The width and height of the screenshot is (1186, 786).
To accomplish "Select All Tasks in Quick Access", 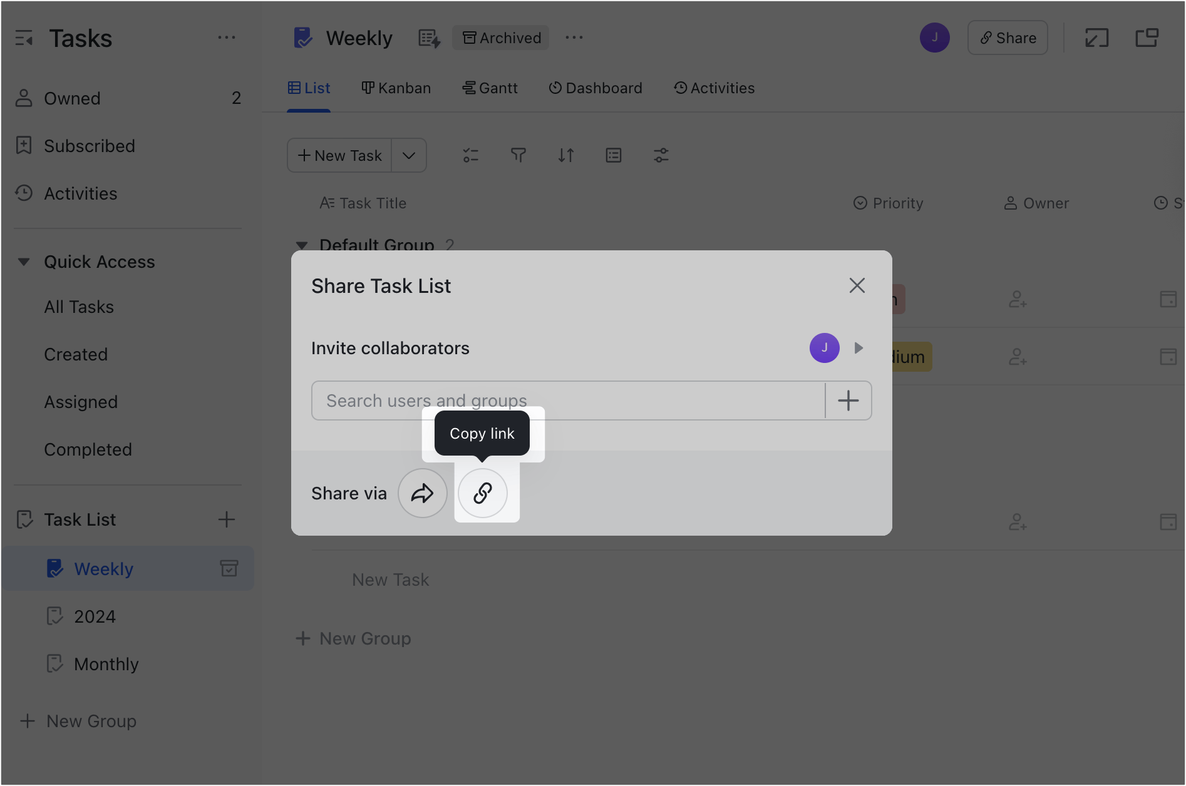I will [79, 307].
